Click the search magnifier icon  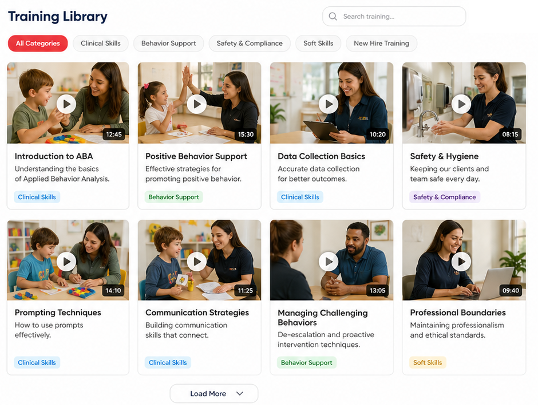(333, 17)
